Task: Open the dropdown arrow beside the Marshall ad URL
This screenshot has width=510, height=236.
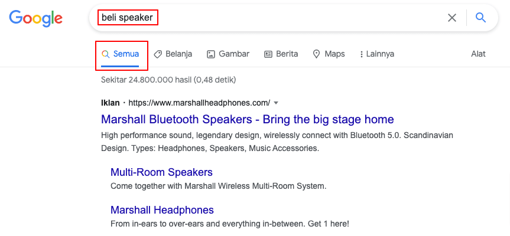Action: (276, 102)
